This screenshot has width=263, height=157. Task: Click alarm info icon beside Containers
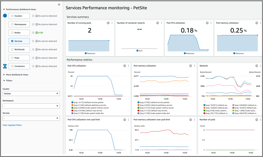tap(37, 66)
